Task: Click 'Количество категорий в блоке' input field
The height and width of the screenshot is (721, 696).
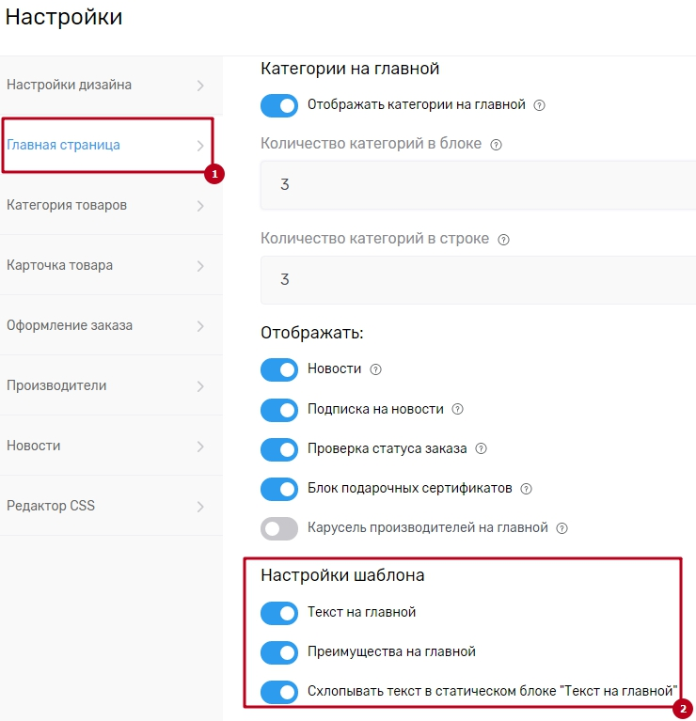Action: (x=478, y=185)
